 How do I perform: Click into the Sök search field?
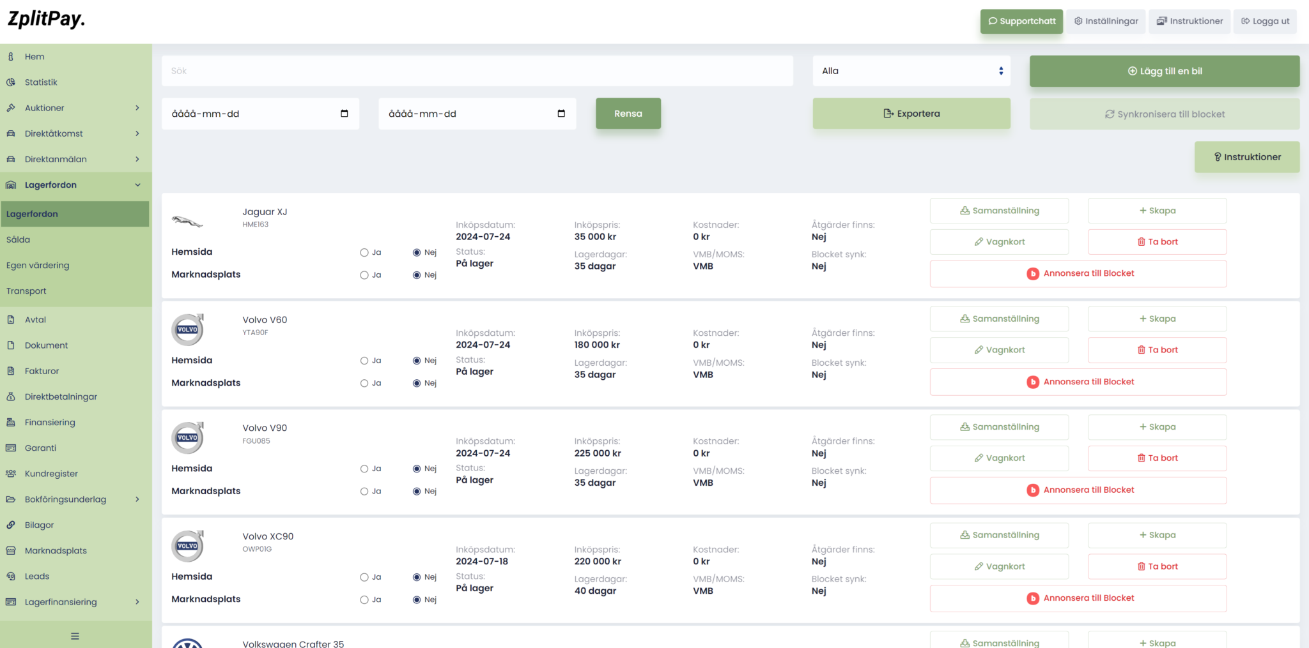coord(477,71)
